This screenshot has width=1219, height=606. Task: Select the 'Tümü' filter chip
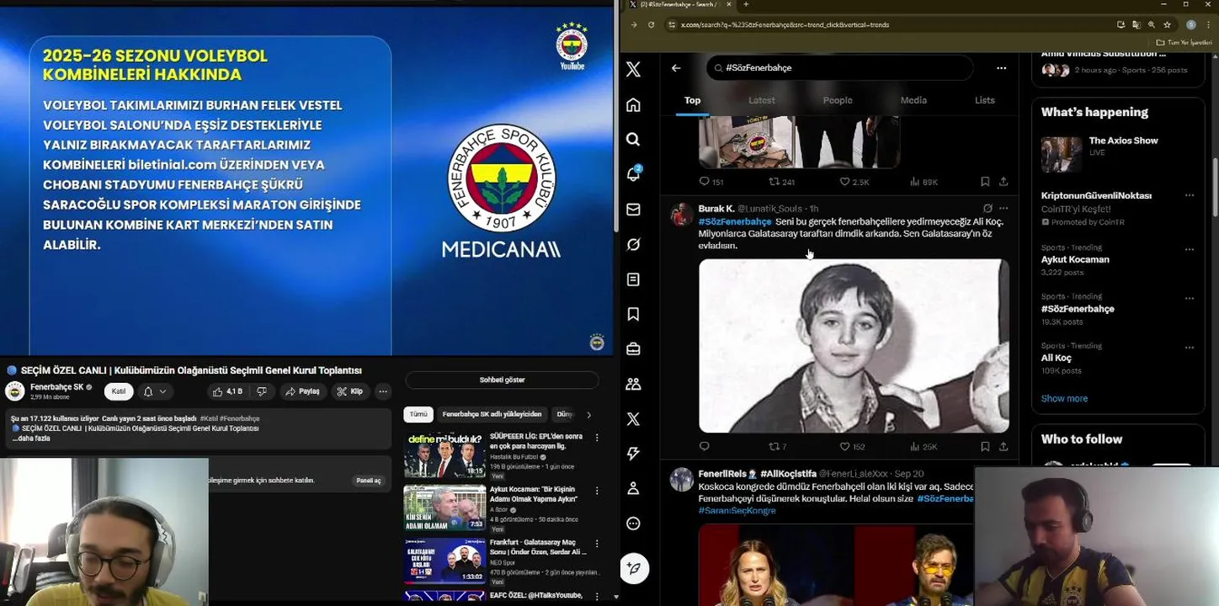(x=418, y=414)
